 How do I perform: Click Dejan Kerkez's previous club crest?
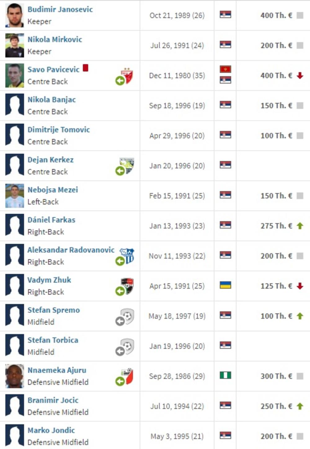127,165
